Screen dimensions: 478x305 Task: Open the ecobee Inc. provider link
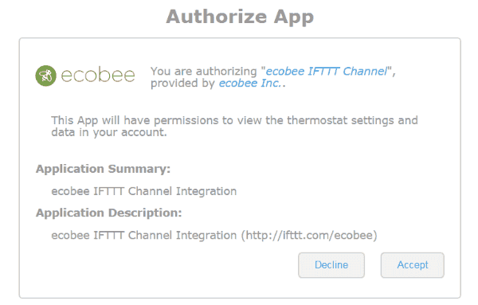click(x=249, y=83)
